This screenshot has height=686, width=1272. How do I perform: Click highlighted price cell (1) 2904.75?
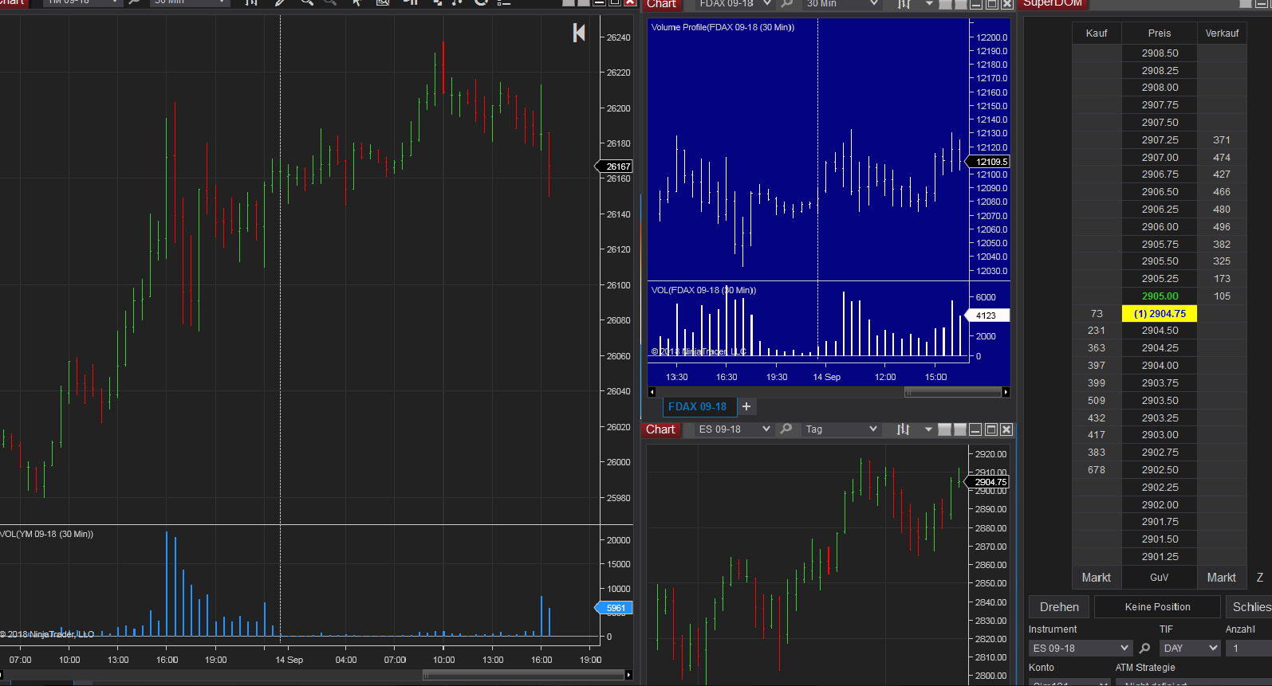[1160, 314]
